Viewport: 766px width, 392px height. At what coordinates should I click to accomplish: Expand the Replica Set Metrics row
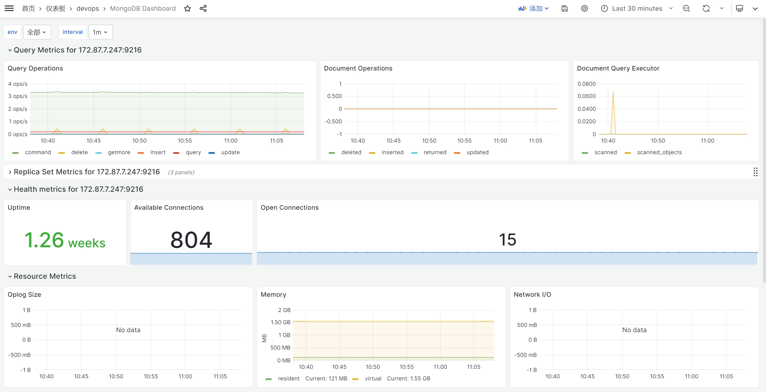pyautogui.click(x=87, y=172)
